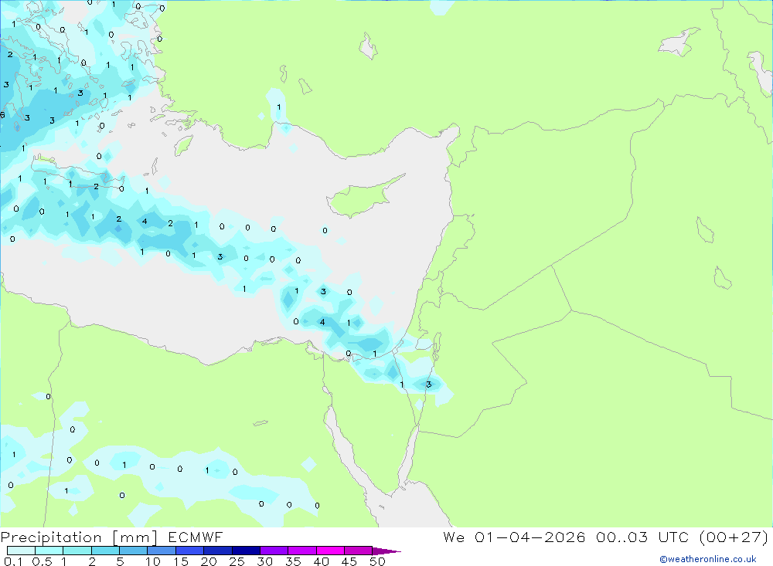Click the "(00+27)" forecast offset text
The height and width of the screenshot is (566, 773).
coord(734,537)
